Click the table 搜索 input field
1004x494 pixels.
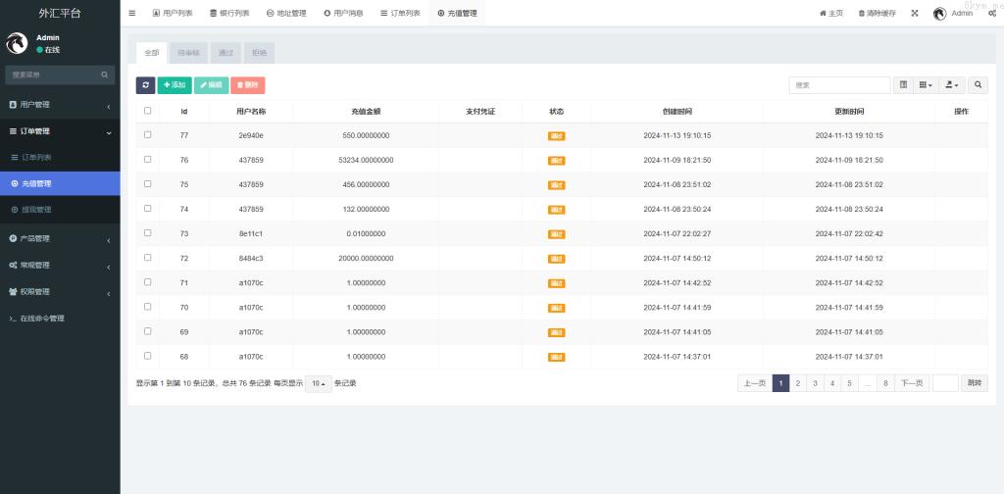(x=839, y=85)
